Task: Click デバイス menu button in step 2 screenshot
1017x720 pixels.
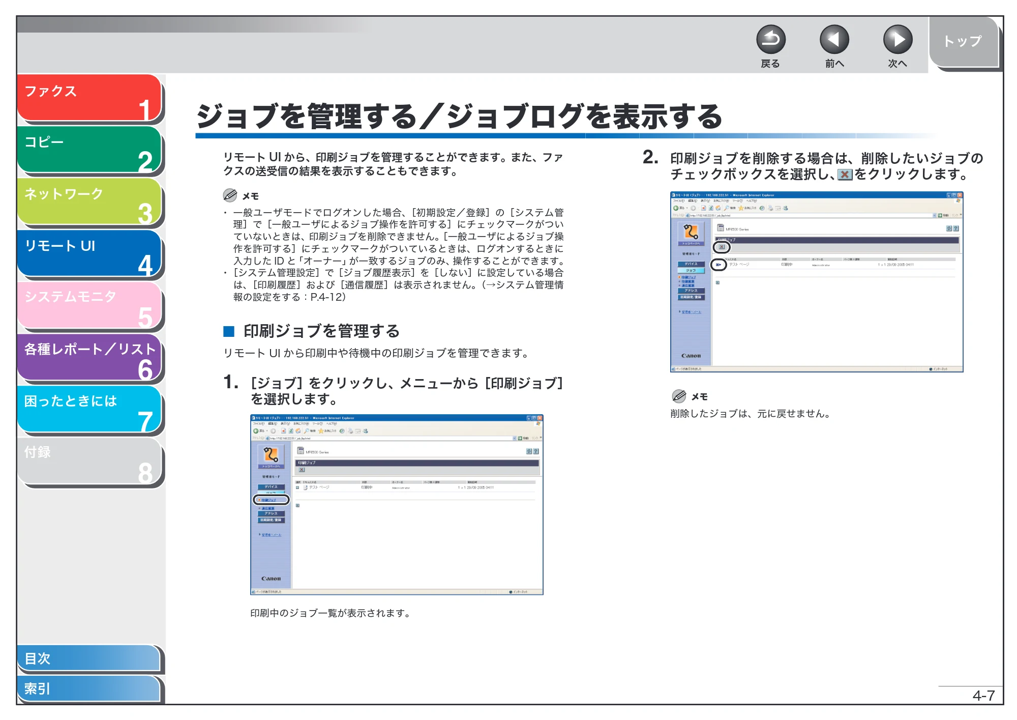Action: tap(691, 264)
